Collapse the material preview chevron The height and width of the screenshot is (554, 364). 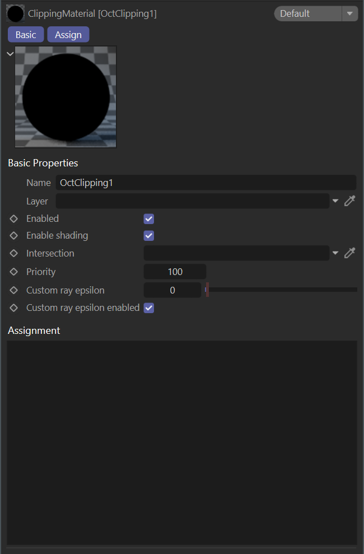click(10, 54)
